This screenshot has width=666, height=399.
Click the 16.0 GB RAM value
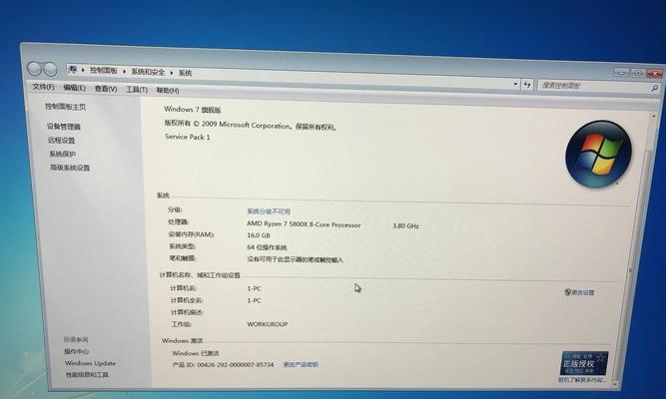(x=259, y=235)
